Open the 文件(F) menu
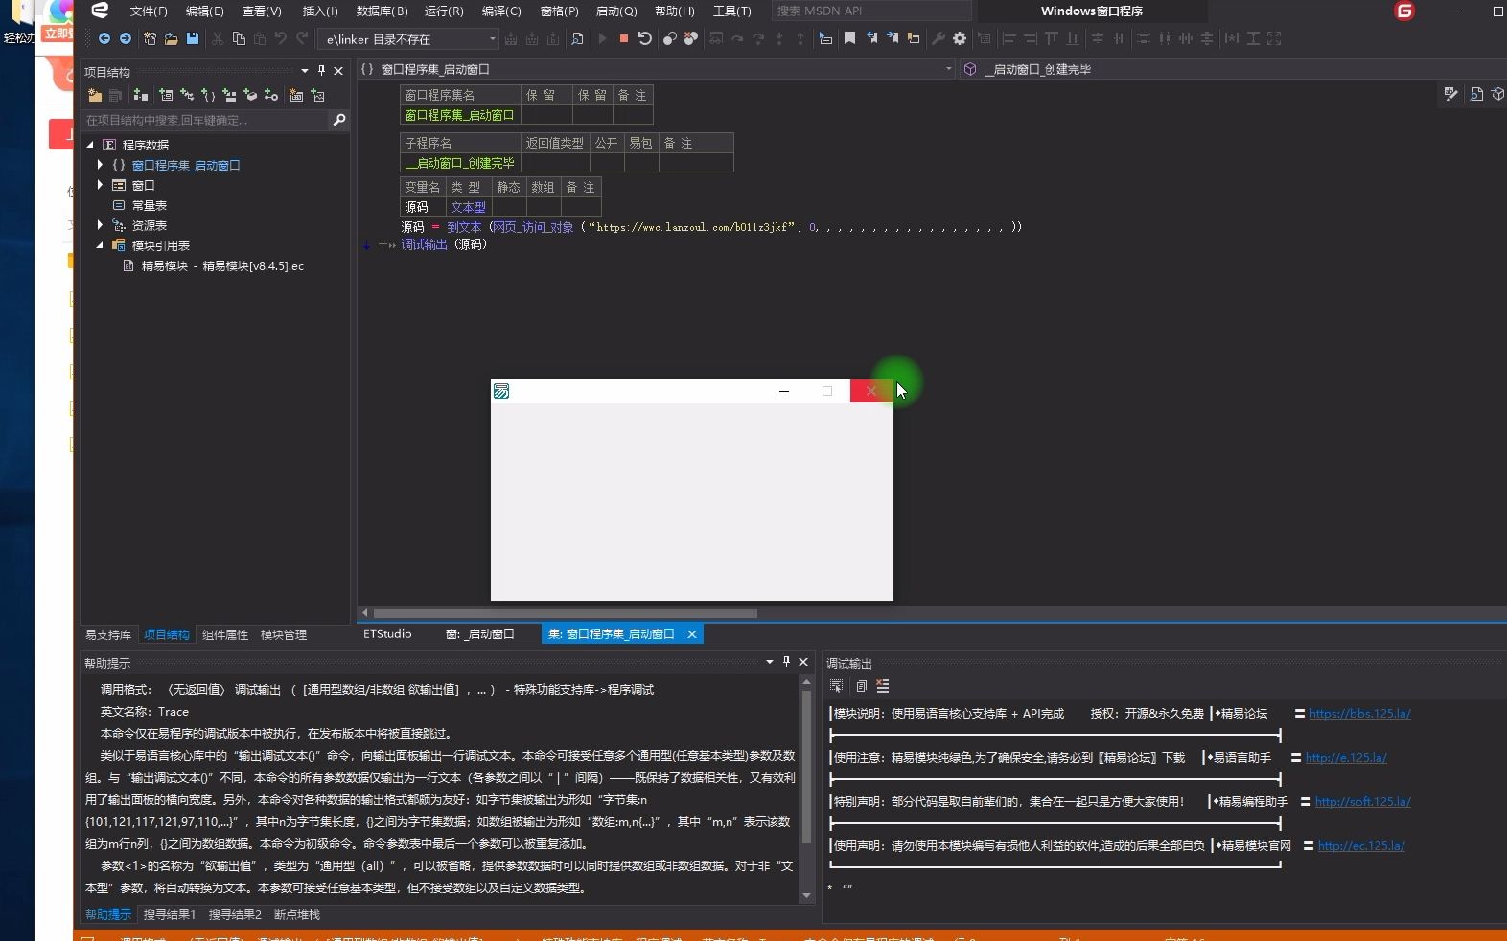The image size is (1507, 941). 149,11
